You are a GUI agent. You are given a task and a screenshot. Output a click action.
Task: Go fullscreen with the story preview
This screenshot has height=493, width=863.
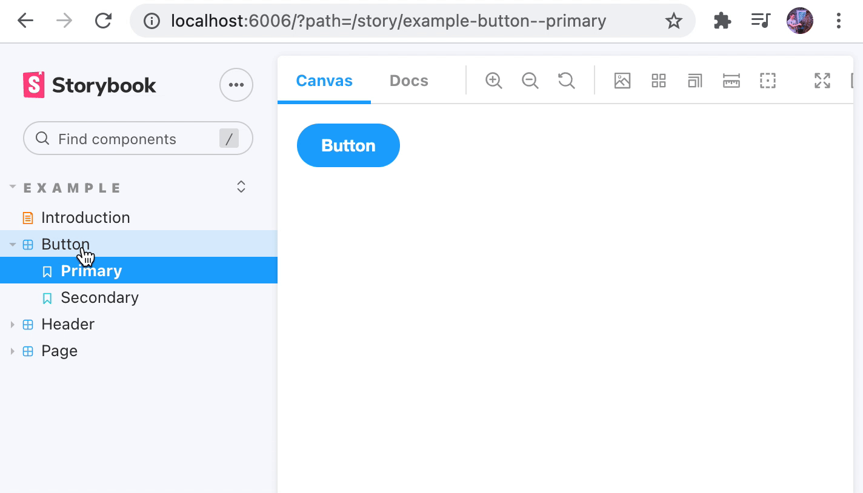click(x=822, y=80)
